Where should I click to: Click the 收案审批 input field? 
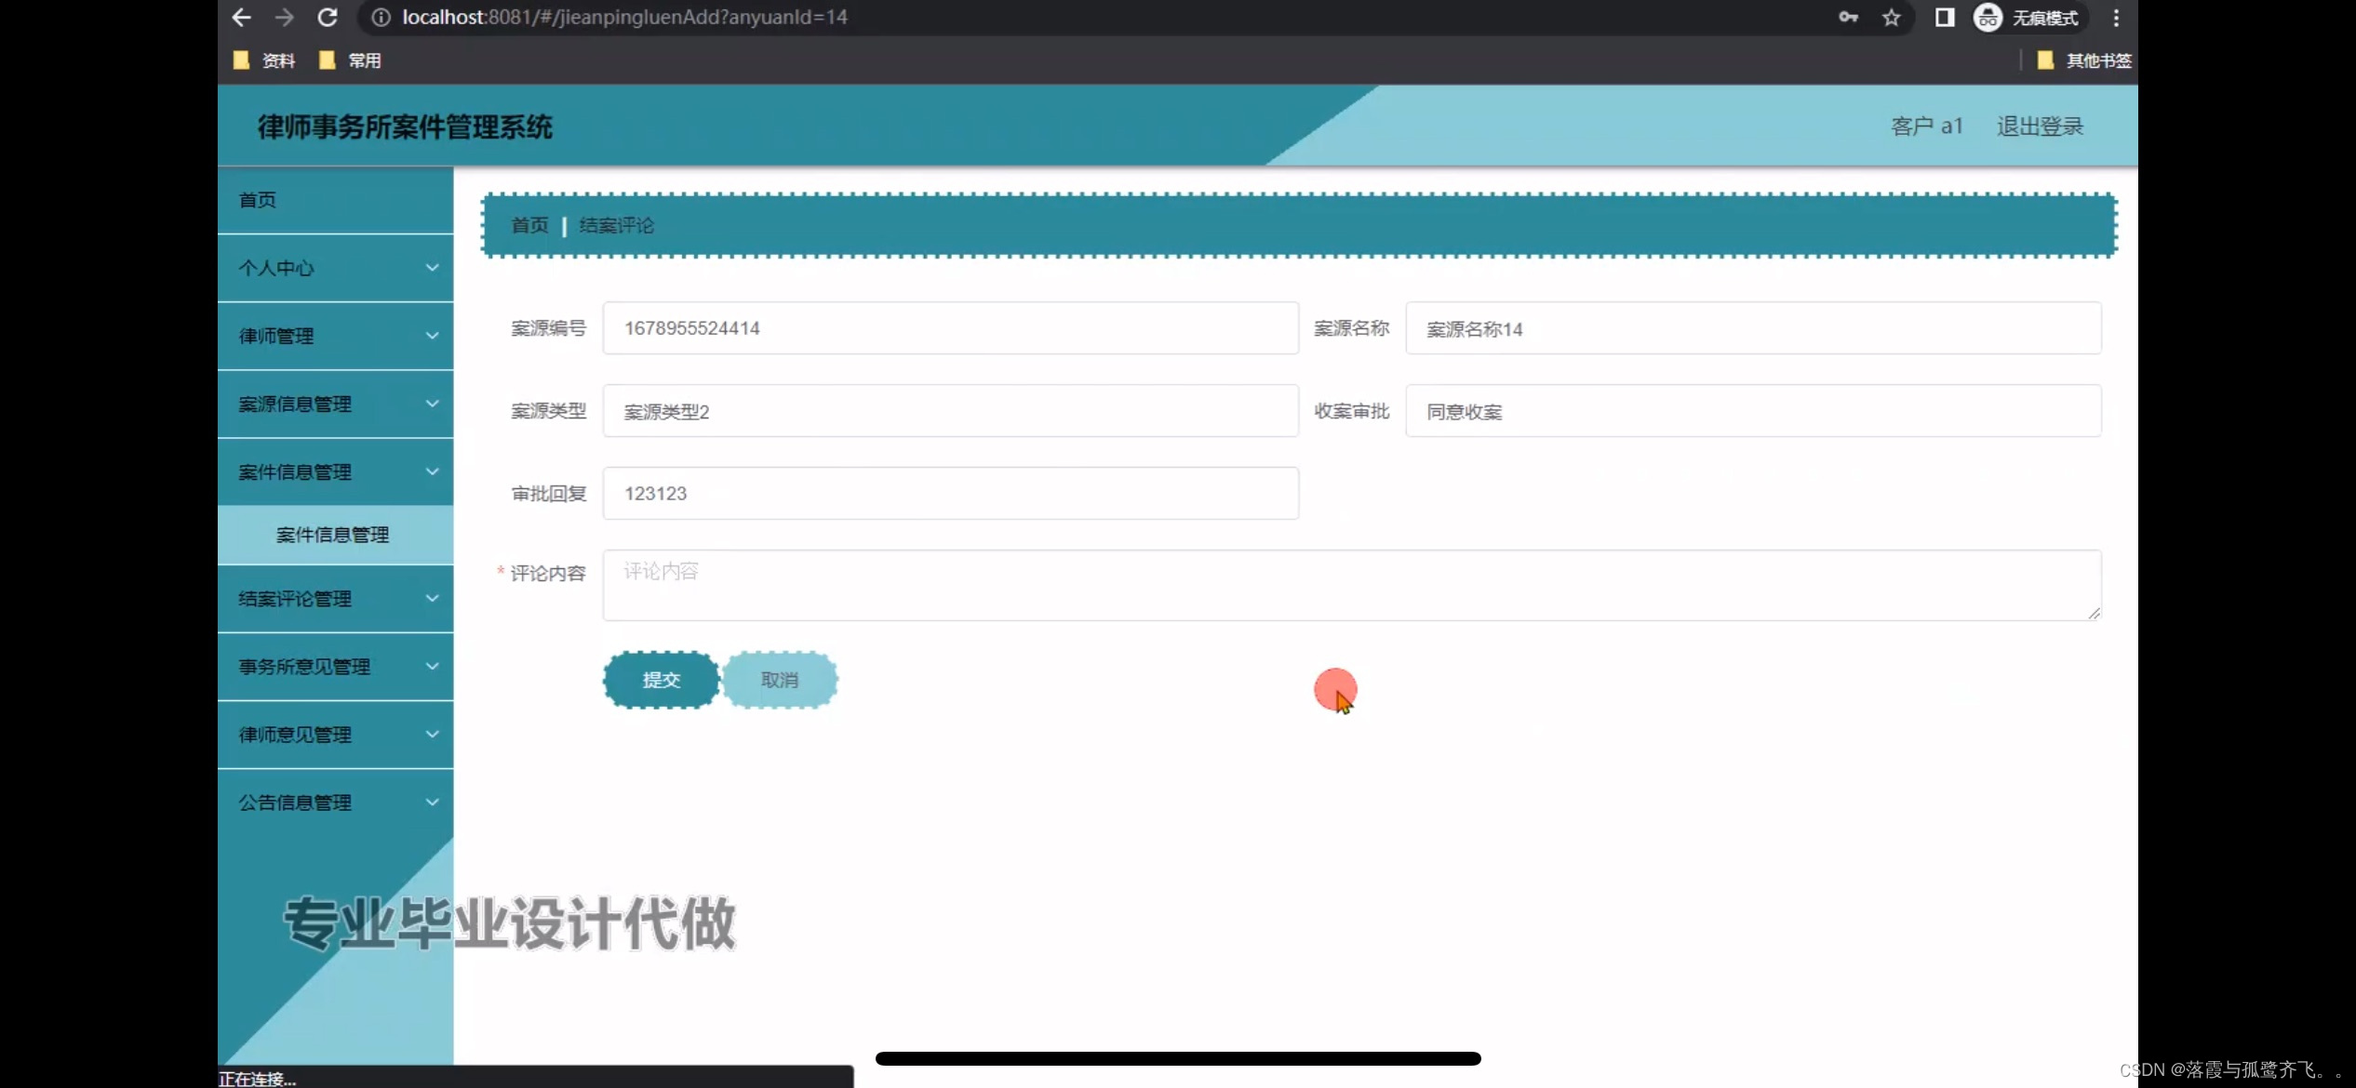(x=1753, y=411)
